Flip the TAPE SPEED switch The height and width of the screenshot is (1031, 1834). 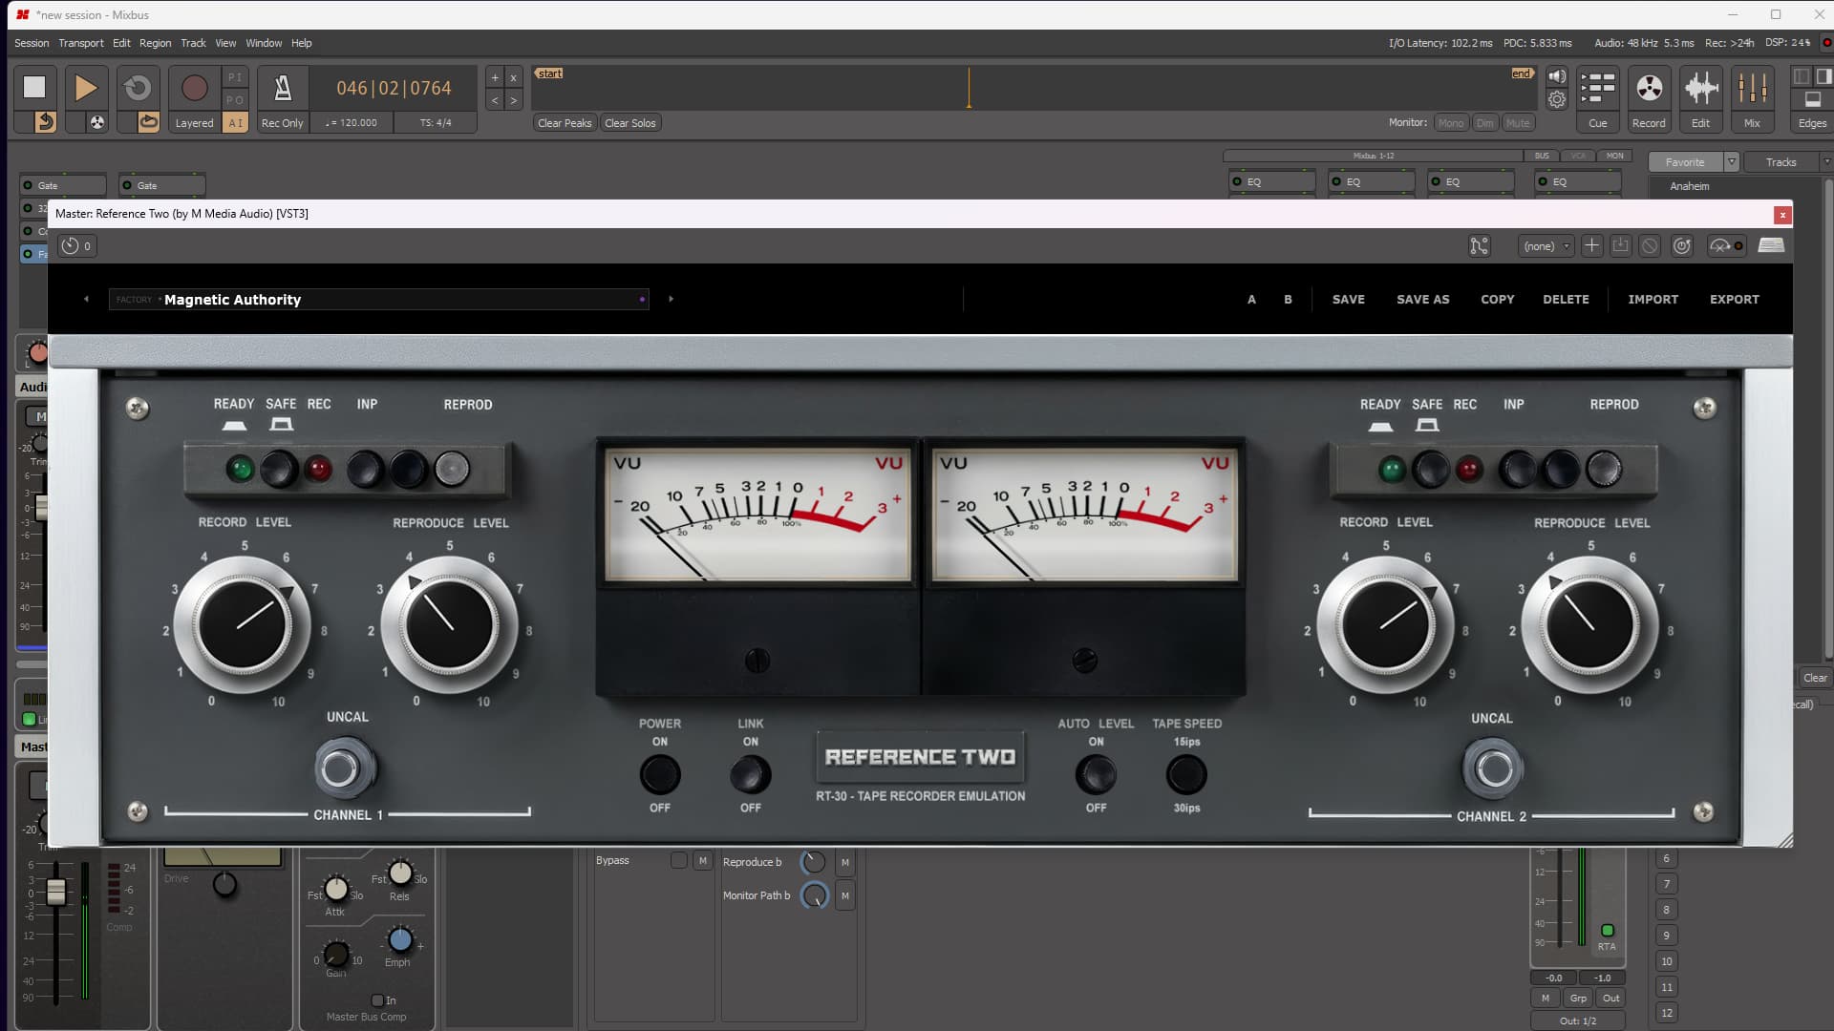pyautogui.click(x=1186, y=774)
